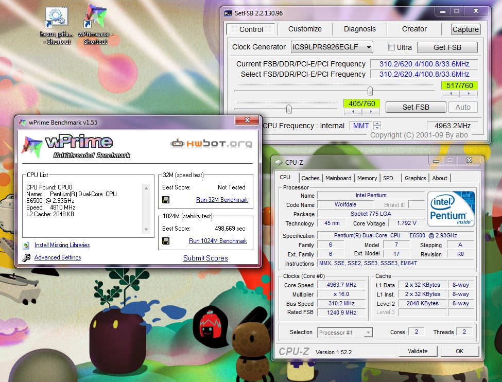Open the hexus_pifast shortcut desktop icon
Viewport: 502px width, 382px height.
click(57, 26)
